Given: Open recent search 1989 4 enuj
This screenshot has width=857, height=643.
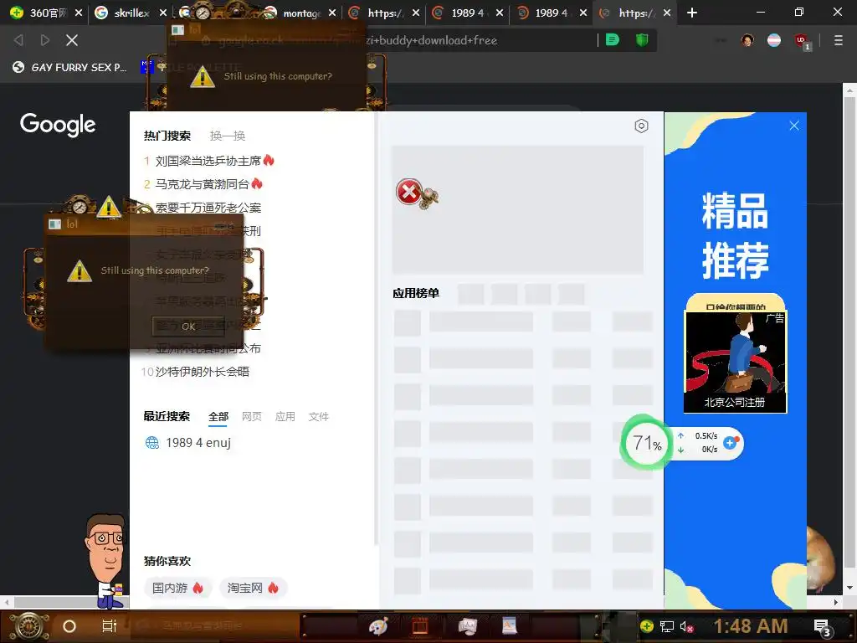Looking at the screenshot, I should (198, 442).
